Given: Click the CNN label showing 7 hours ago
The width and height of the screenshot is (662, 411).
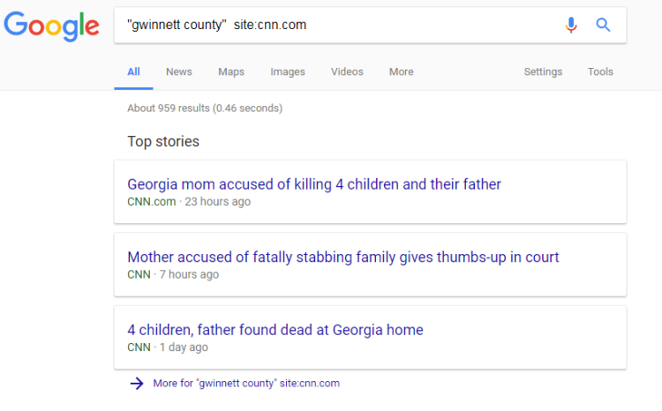Looking at the screenshot, I should 139,274.
